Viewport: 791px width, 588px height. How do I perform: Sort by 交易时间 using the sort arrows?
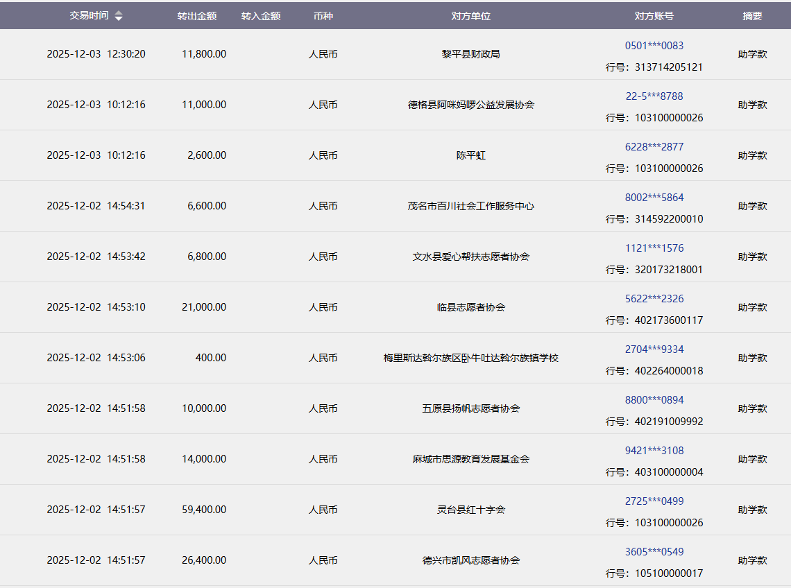[119, 16]
